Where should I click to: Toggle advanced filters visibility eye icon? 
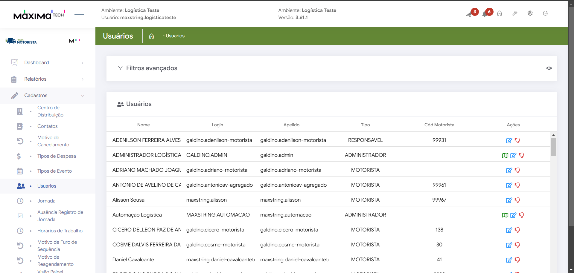coord(549,68)
